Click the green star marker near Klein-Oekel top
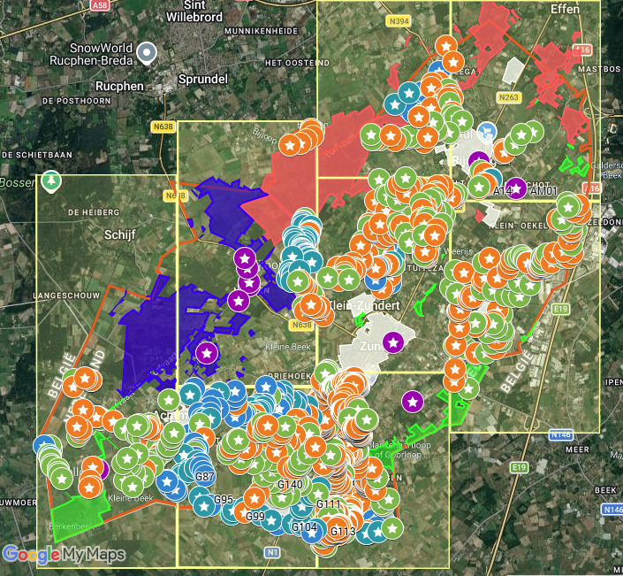 (x=568, y=207)
